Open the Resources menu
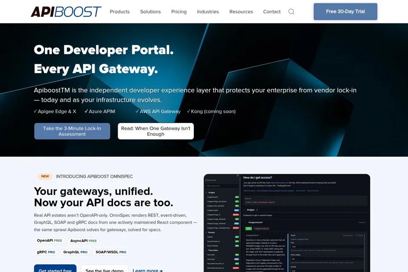 (x=241, y=12)
